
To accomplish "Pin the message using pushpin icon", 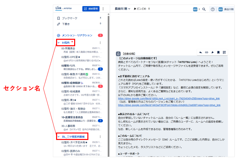I will pos(213,52).
